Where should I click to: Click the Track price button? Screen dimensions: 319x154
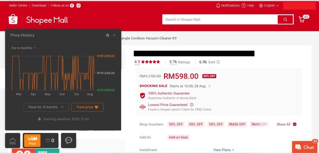87,107
